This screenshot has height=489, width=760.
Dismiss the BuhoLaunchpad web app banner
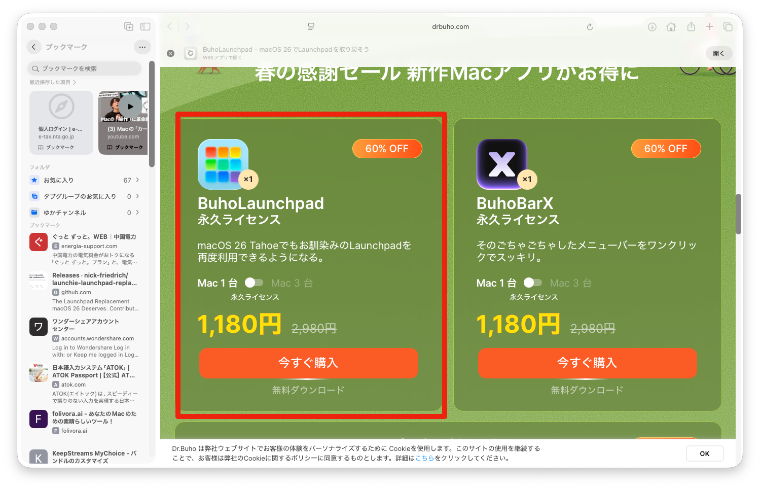171,53
